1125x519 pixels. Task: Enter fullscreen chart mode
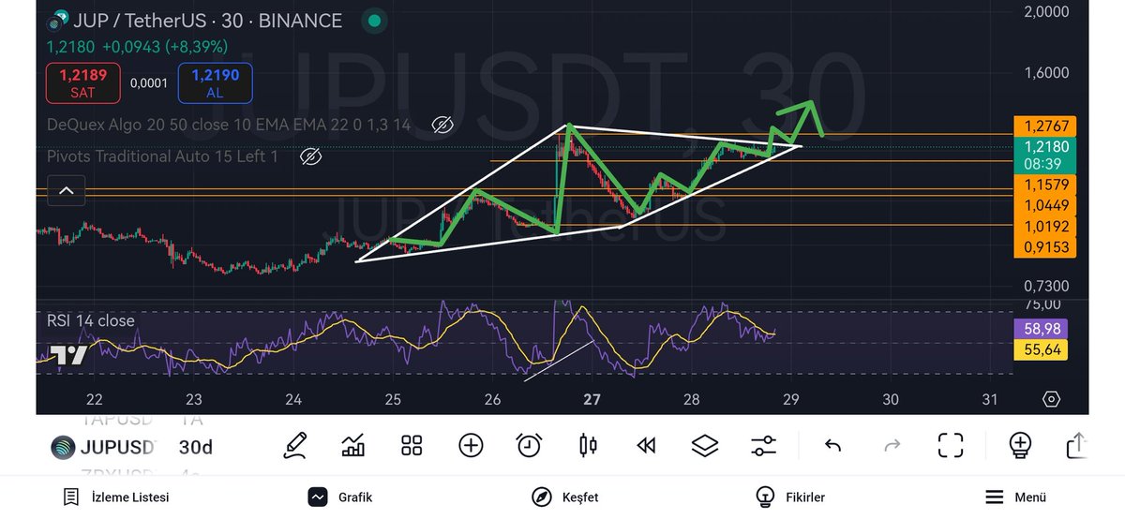click(951, 446)
